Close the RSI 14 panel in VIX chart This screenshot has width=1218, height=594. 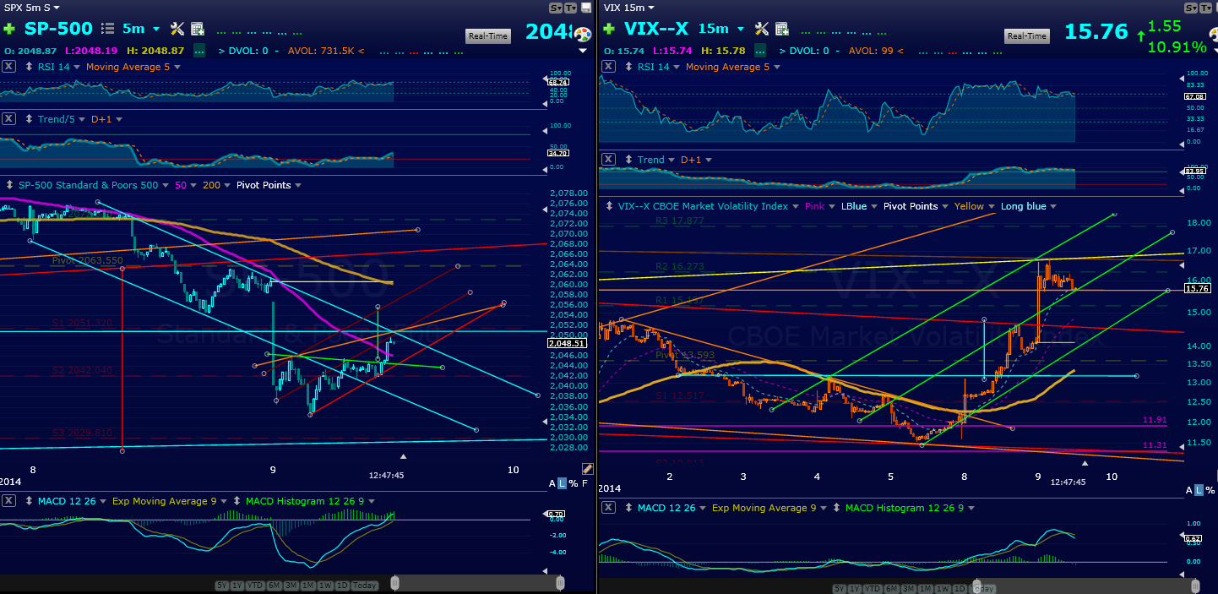[608, 67]
